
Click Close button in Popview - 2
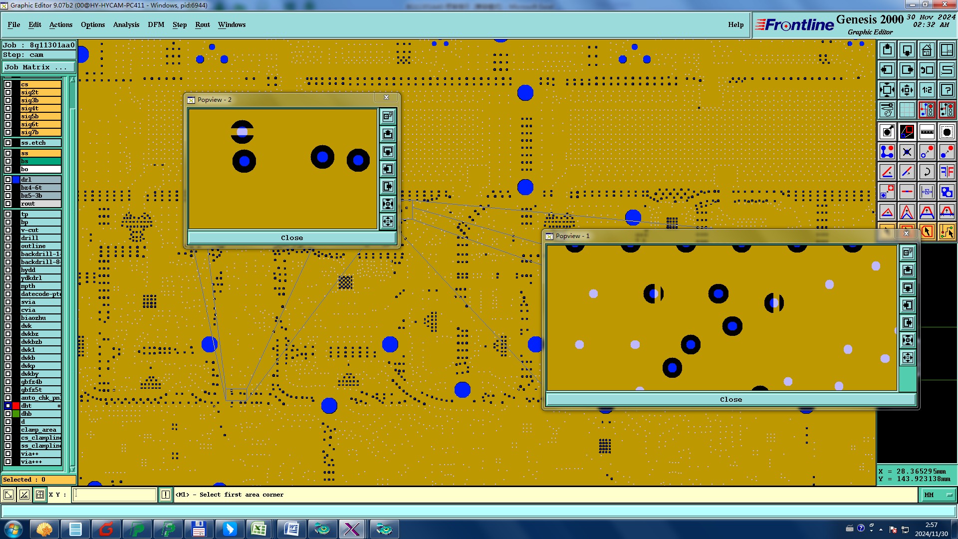(x=292, y=238)
